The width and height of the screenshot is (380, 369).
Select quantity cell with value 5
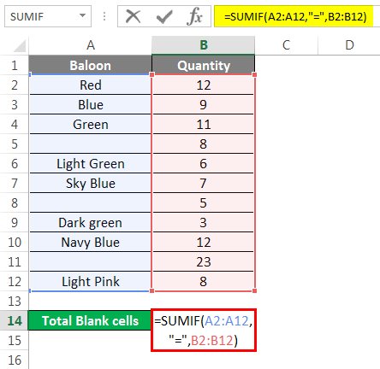[x=203, y=202]
